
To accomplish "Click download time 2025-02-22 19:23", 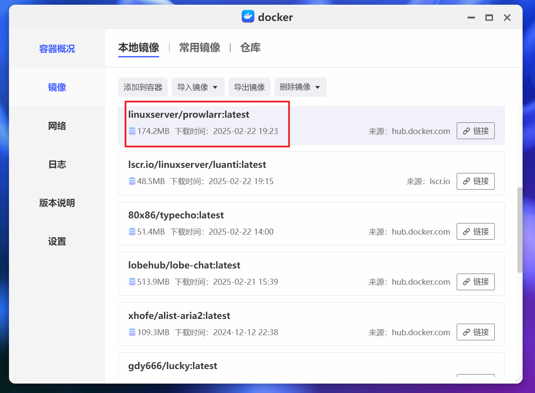I will coord(246,131).
